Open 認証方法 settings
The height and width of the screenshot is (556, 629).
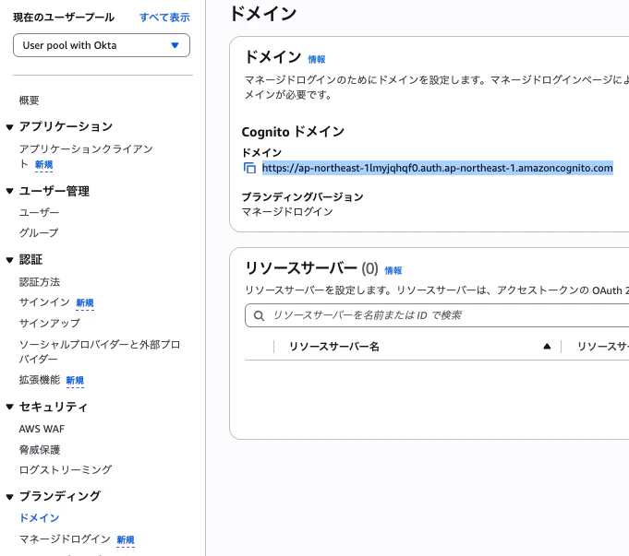40,282
